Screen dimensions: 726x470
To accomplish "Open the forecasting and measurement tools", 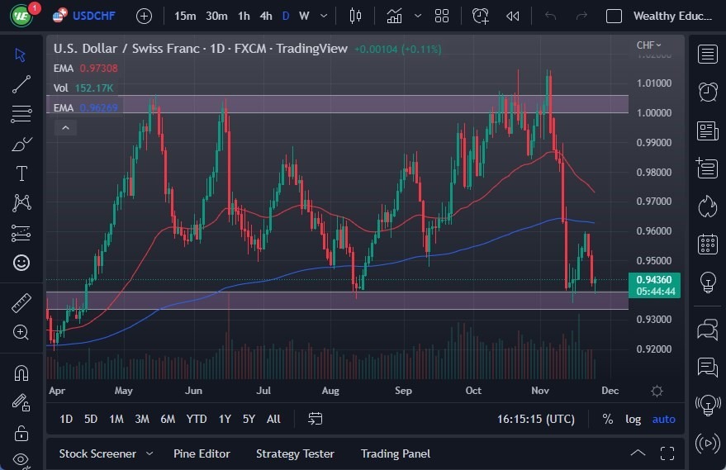I will pyautogui.click(x=21, y=234).
